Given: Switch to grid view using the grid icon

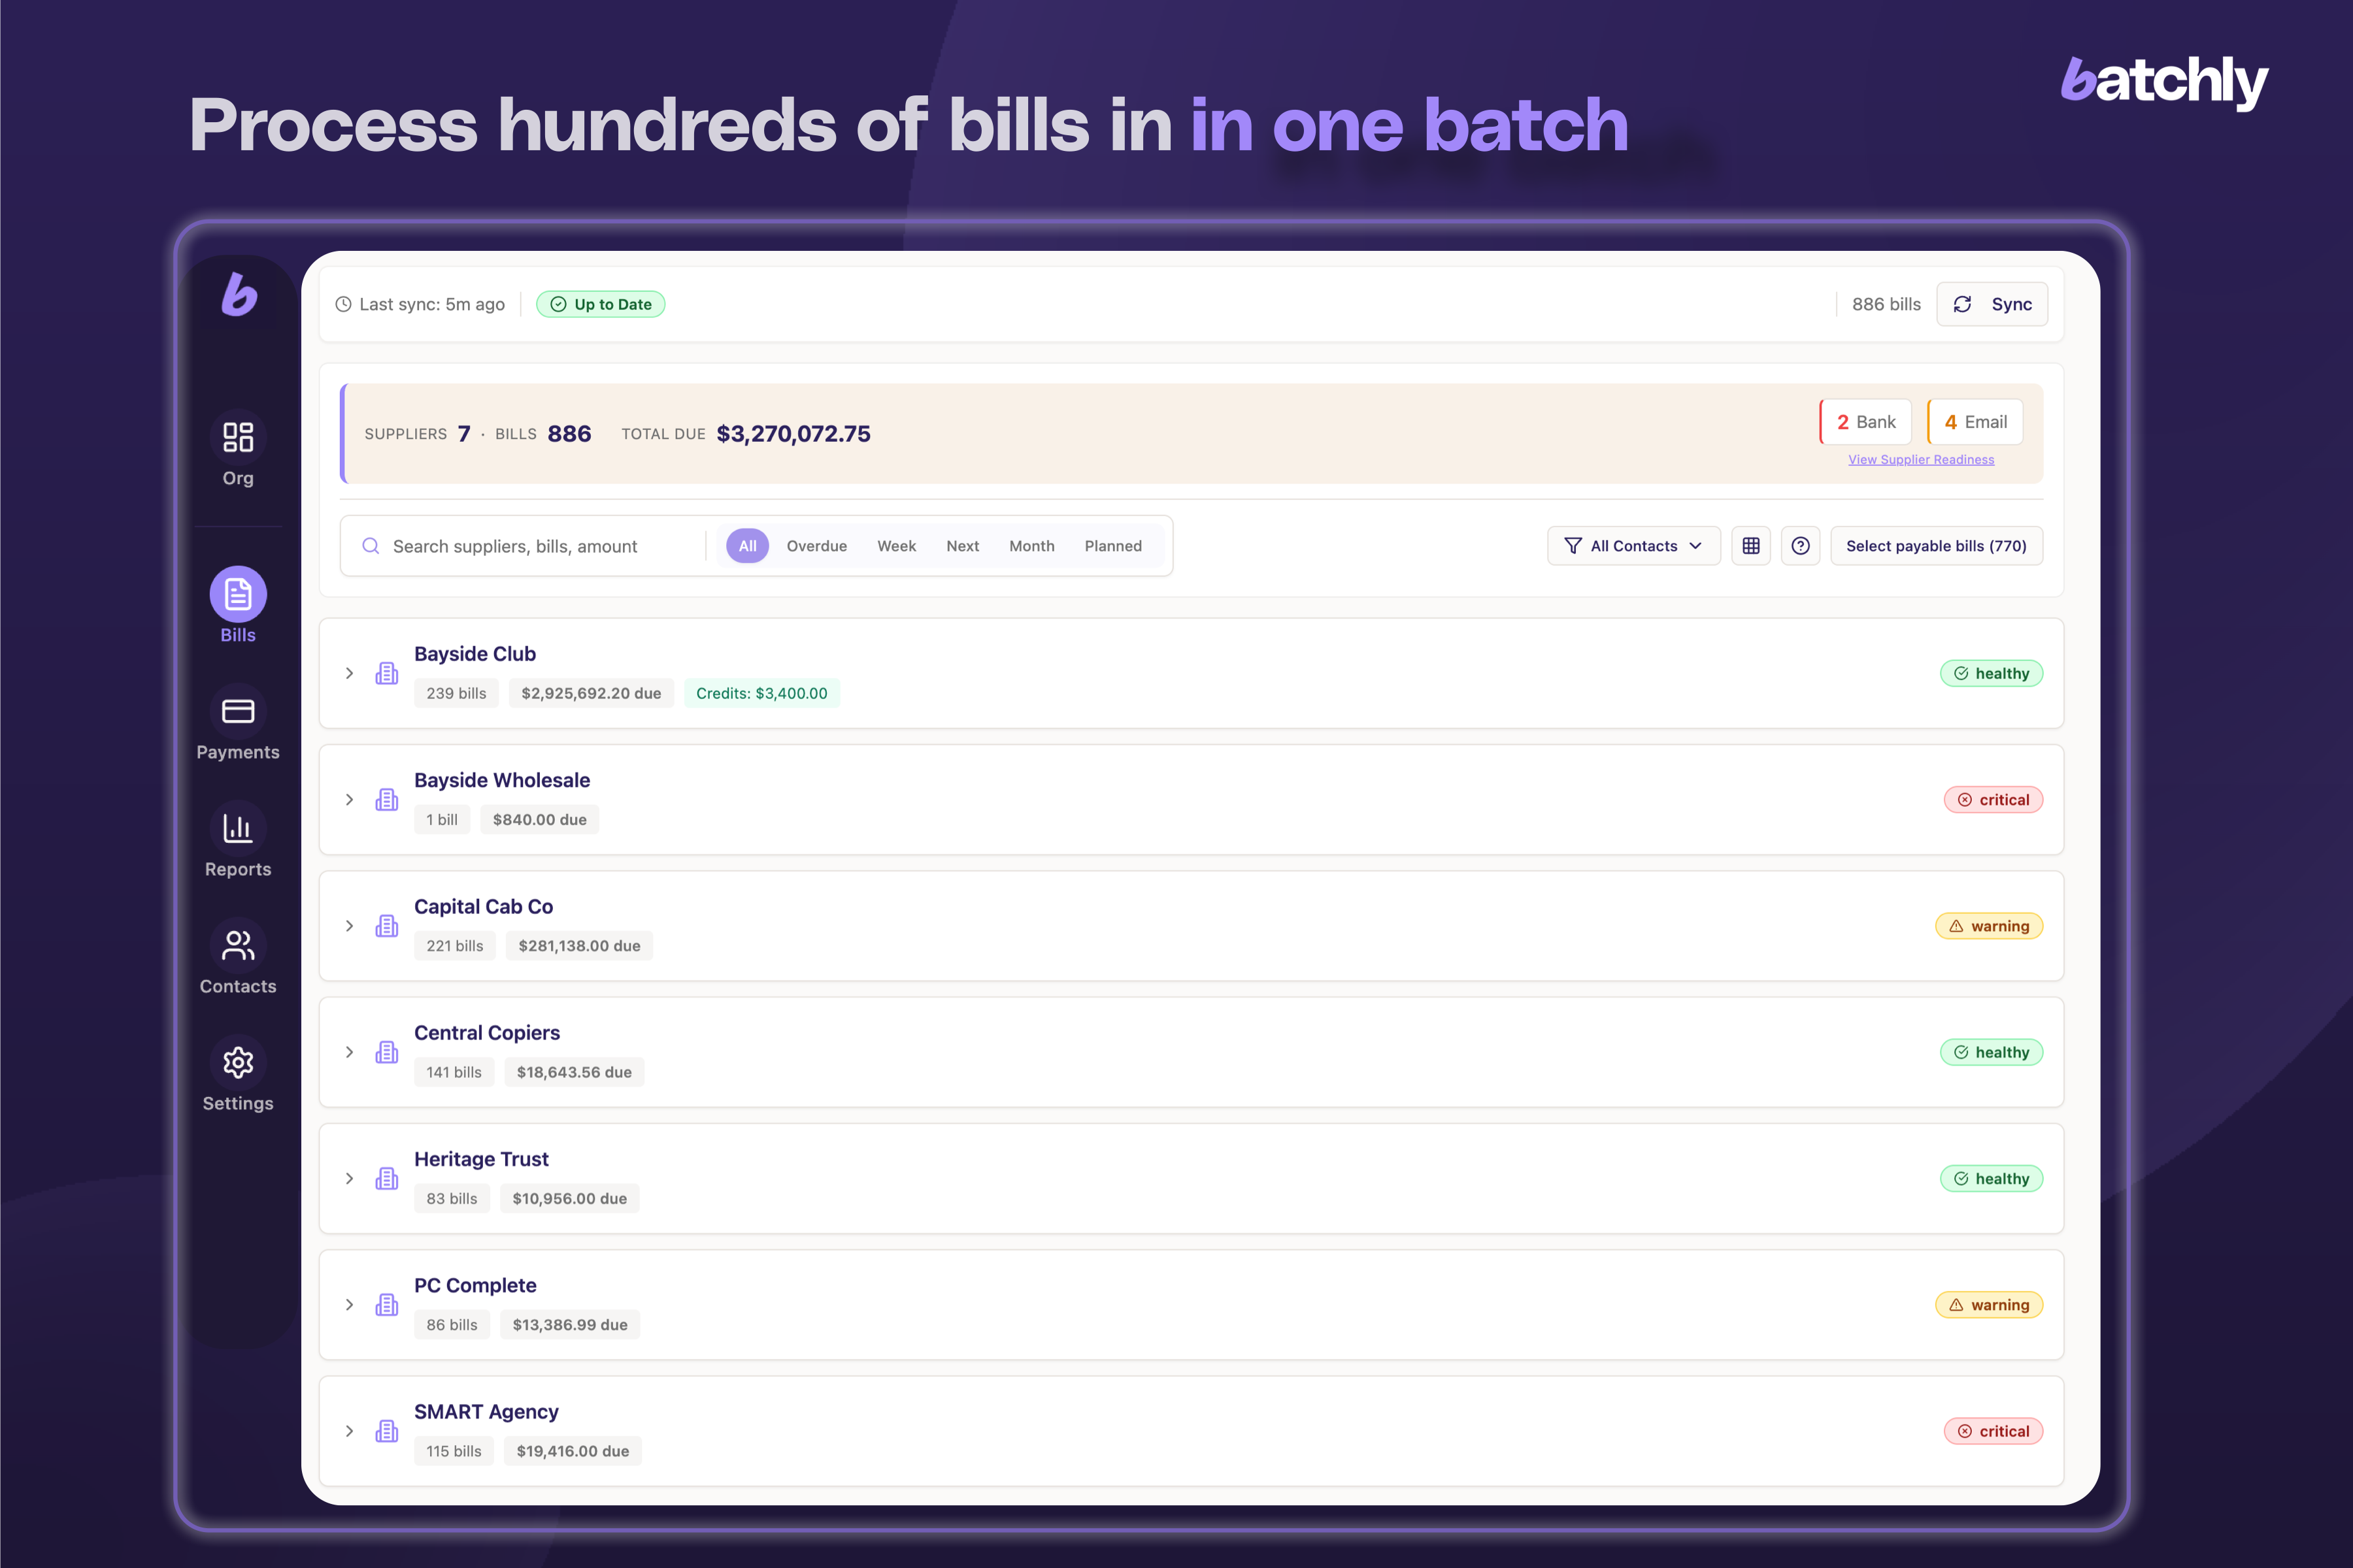Looking at the screenshot, I should [1751, 545].
